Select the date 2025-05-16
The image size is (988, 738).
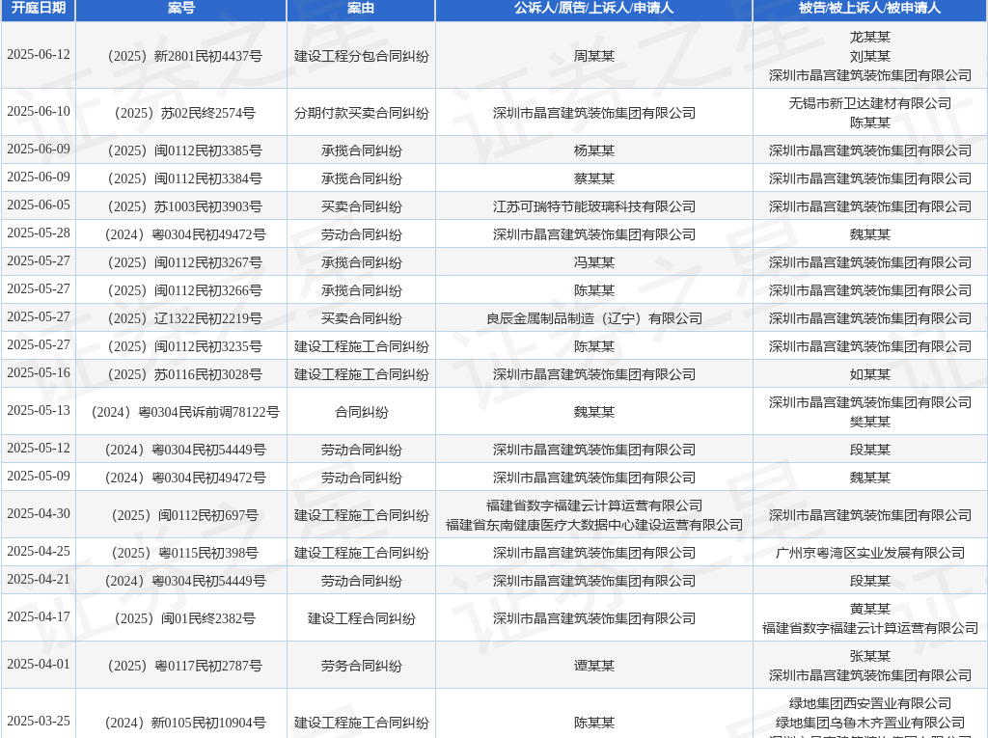39,373
